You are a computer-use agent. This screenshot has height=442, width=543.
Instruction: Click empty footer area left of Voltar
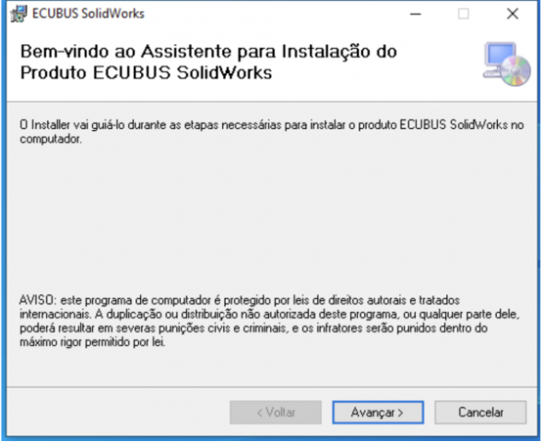(118, 412)
